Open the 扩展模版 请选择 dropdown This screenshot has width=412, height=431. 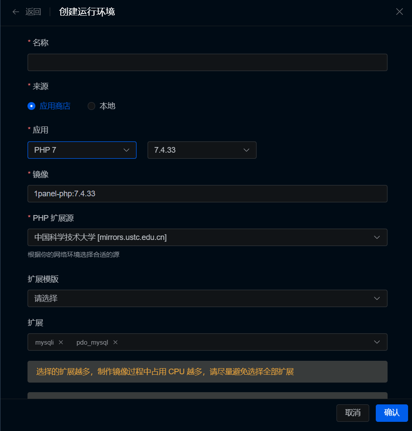tap(207, 298)
